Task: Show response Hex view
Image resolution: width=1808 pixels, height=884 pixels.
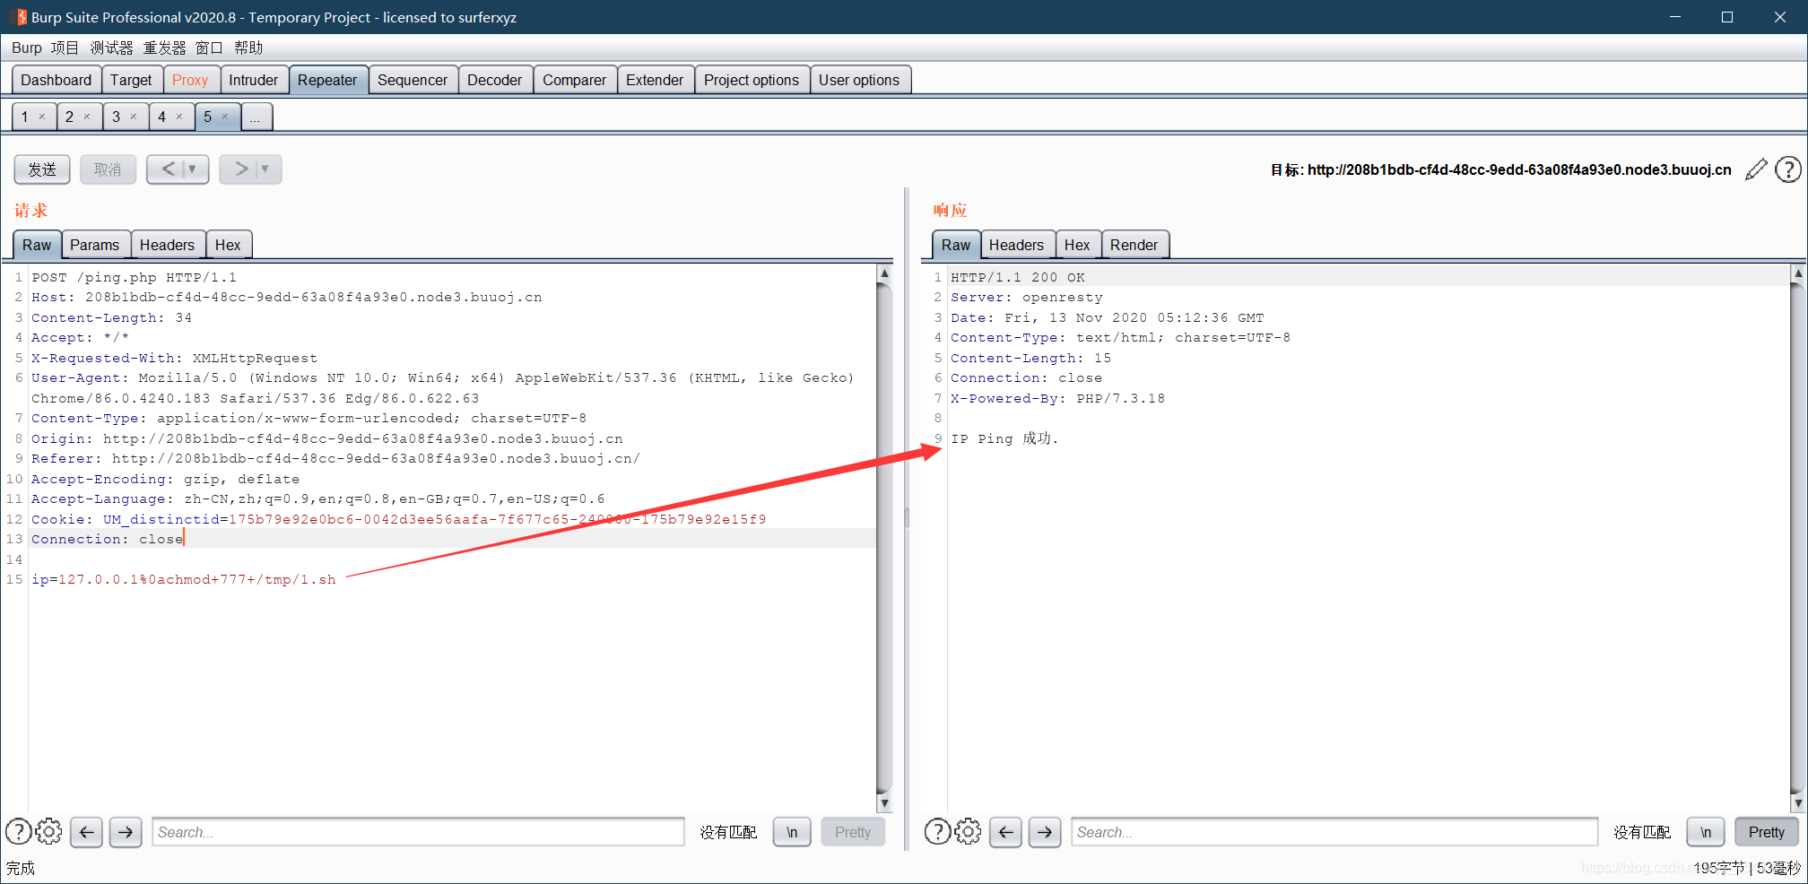Action: click(1077, 245)
